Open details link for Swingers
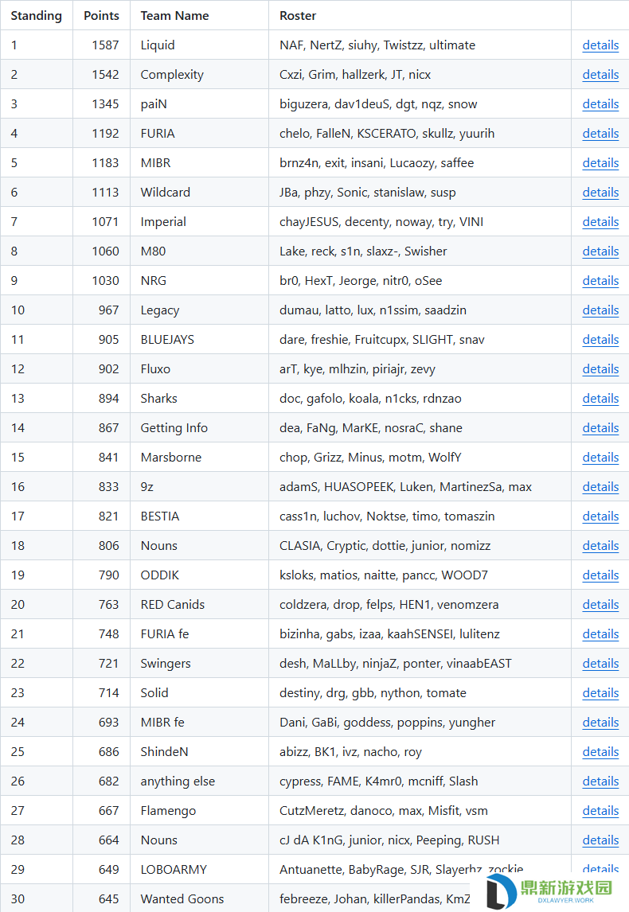Image resolution: width=629 pixels, height=912 pixels. 600,663
